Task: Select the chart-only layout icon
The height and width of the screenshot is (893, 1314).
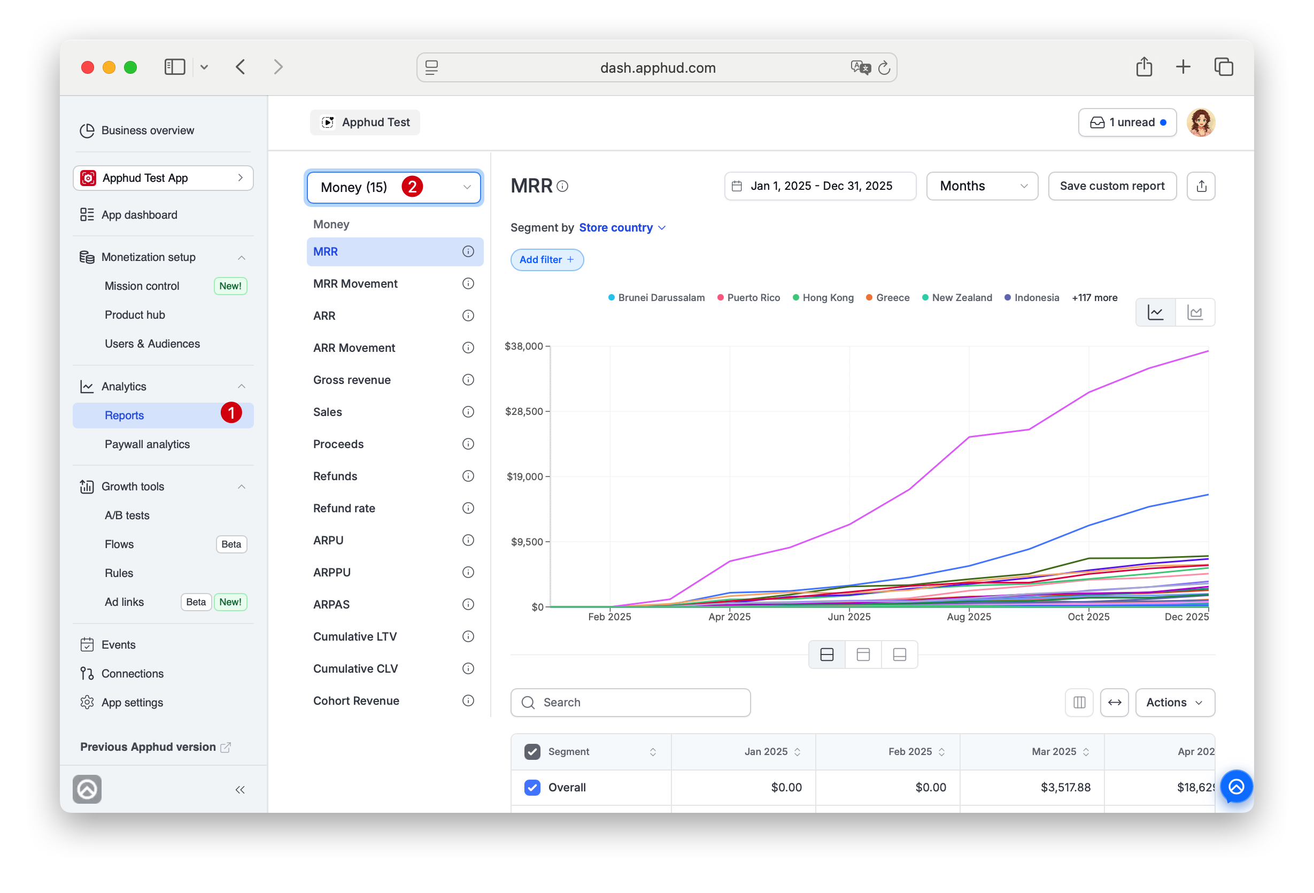Action: pos(863,655)
